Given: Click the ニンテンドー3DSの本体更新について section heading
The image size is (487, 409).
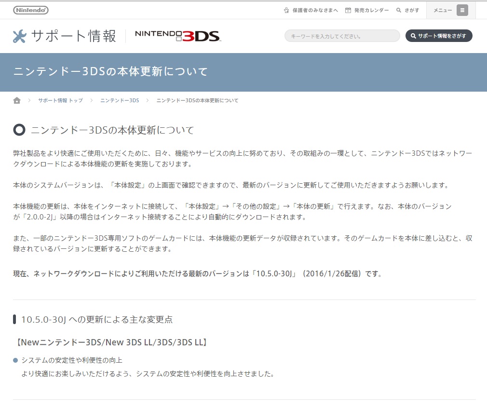Looking at the screenshot, I should coord(112,130).
